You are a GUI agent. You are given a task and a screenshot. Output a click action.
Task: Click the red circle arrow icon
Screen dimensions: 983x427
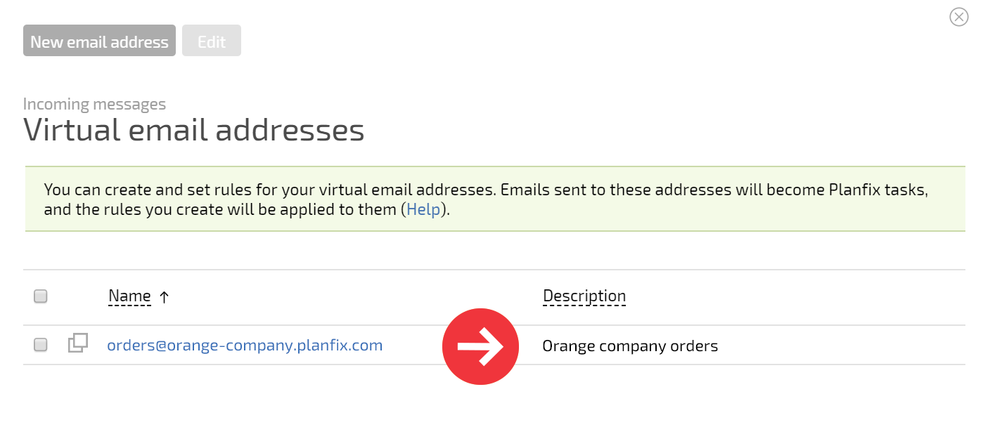click(480, 346)
